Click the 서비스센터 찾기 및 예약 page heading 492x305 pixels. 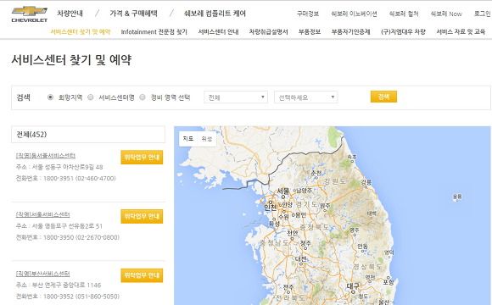(x=71, y=60)
